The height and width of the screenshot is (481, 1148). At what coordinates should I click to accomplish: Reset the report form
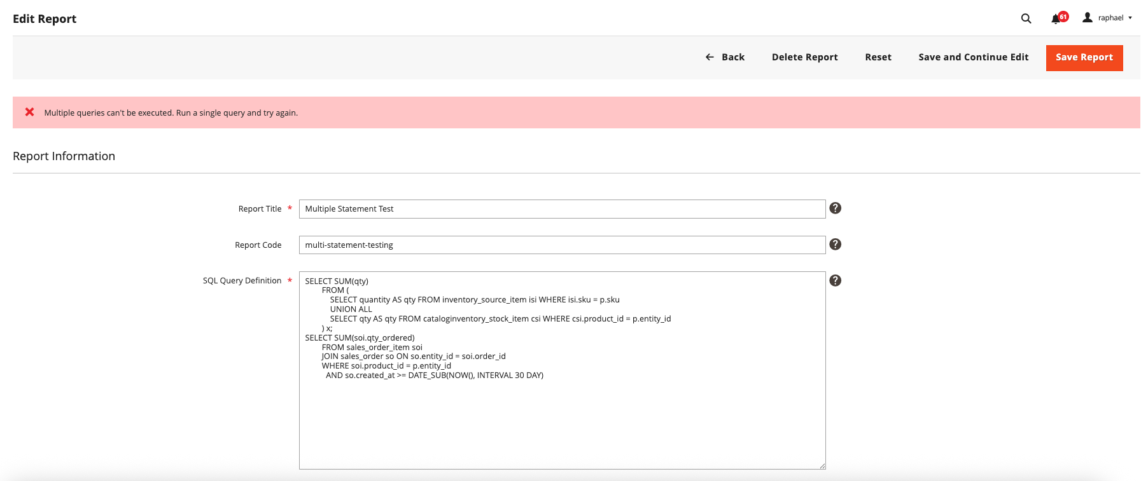(878, 57)
